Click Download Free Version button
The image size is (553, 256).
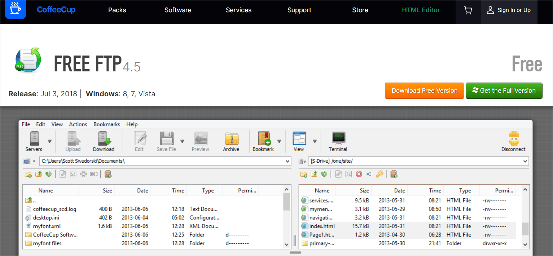tap(425, 91)
